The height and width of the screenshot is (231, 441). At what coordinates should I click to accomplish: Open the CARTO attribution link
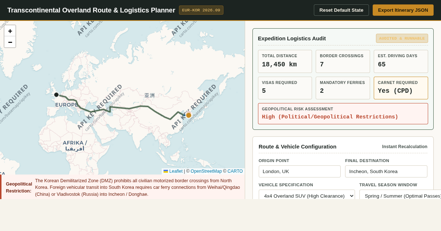(x=235, y=171)
